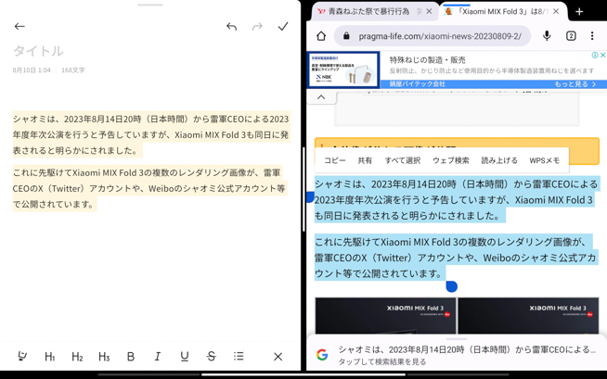Switch to the 青森ねぶた祭 browser tab
The height and width of the screenshot is (379, 607).
click(x=367, y=11)
